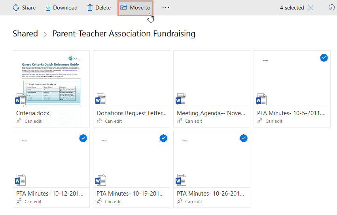Image resolution: width=337 pixels, height=215 pixels.
Task: Deselect the PTA Minutes 10-12 checkmark
Action: coord(83,138)
